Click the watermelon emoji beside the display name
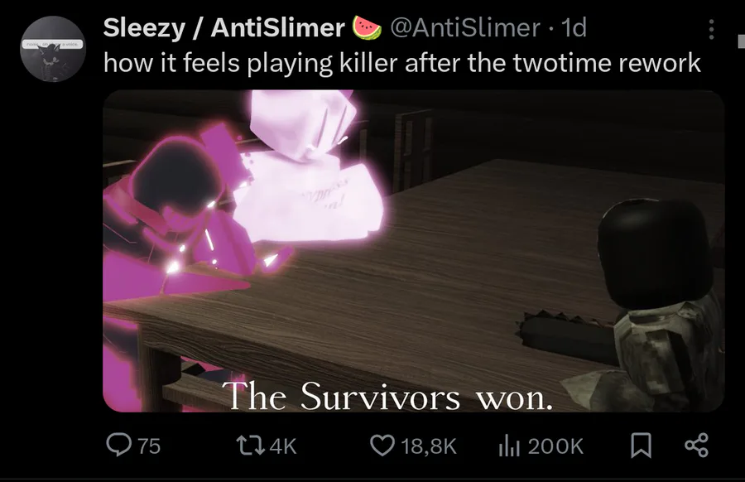Viewport: 745px width, 482px height. (367, 27)
